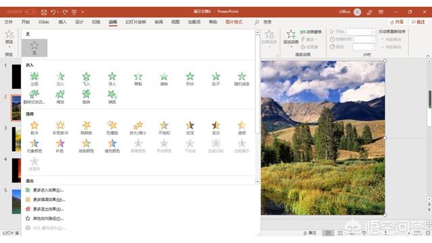The image size is (432, 243).
Task: Select the 无 (None) animation option
Action: (34, 48)
